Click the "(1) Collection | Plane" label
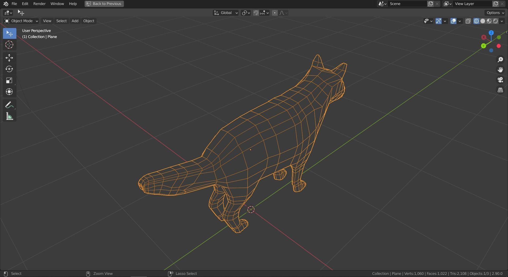Screen dimensions: 508x277 click(x=40, y=37)
